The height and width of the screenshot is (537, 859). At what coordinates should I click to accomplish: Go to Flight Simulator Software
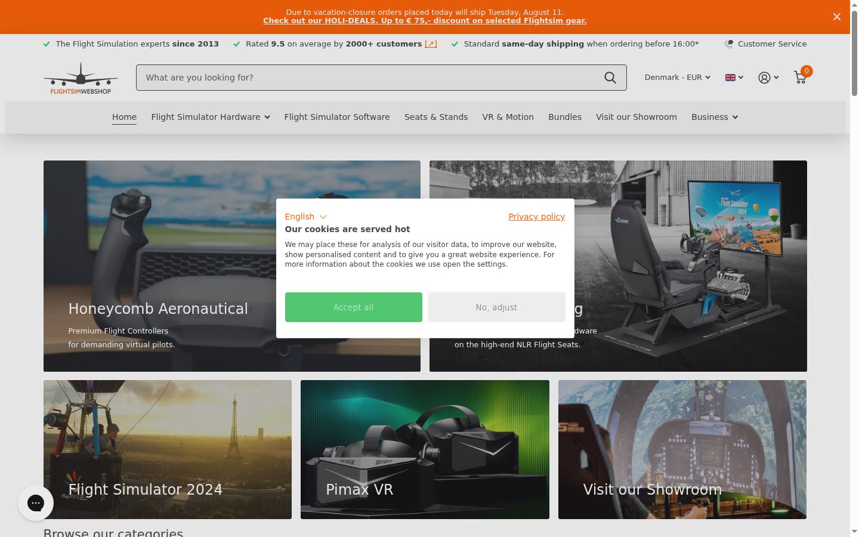pyautogui.click(x=337, y=117)
